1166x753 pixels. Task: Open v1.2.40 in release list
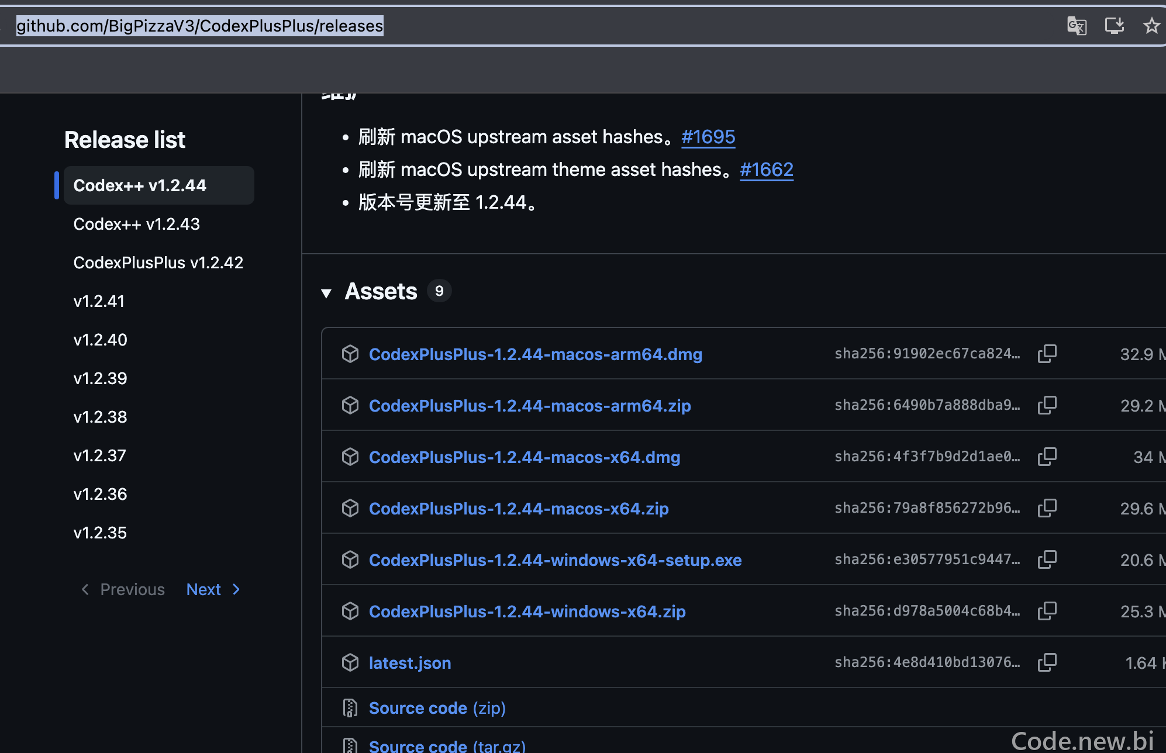101,340
